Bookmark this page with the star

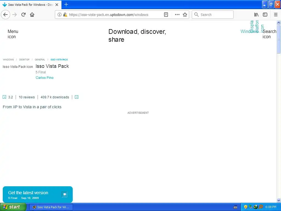(185, 15)
